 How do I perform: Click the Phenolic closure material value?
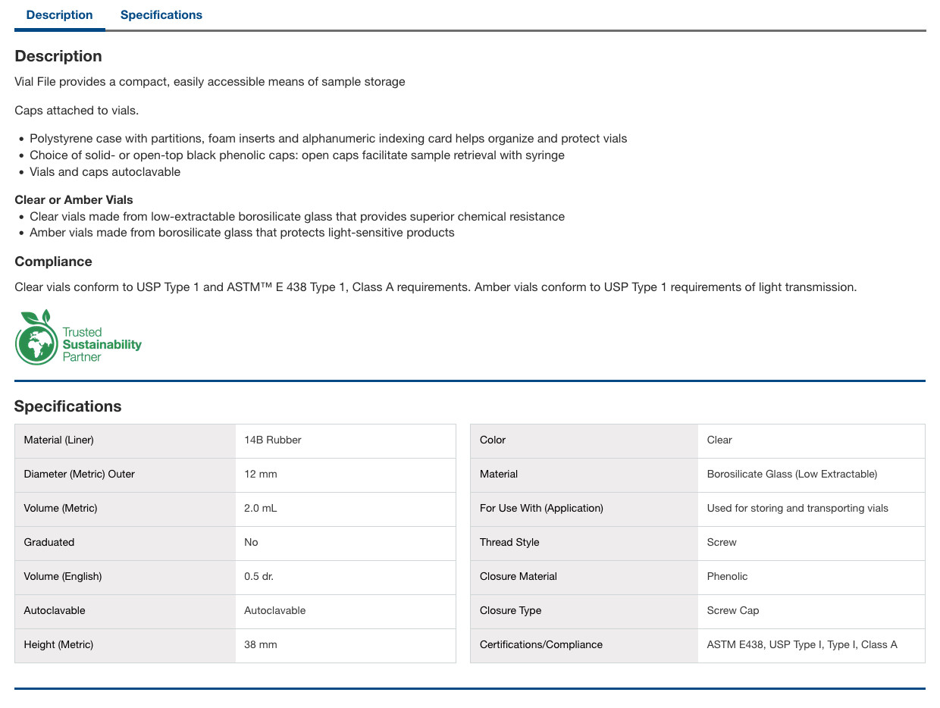(x=728, y=577)
